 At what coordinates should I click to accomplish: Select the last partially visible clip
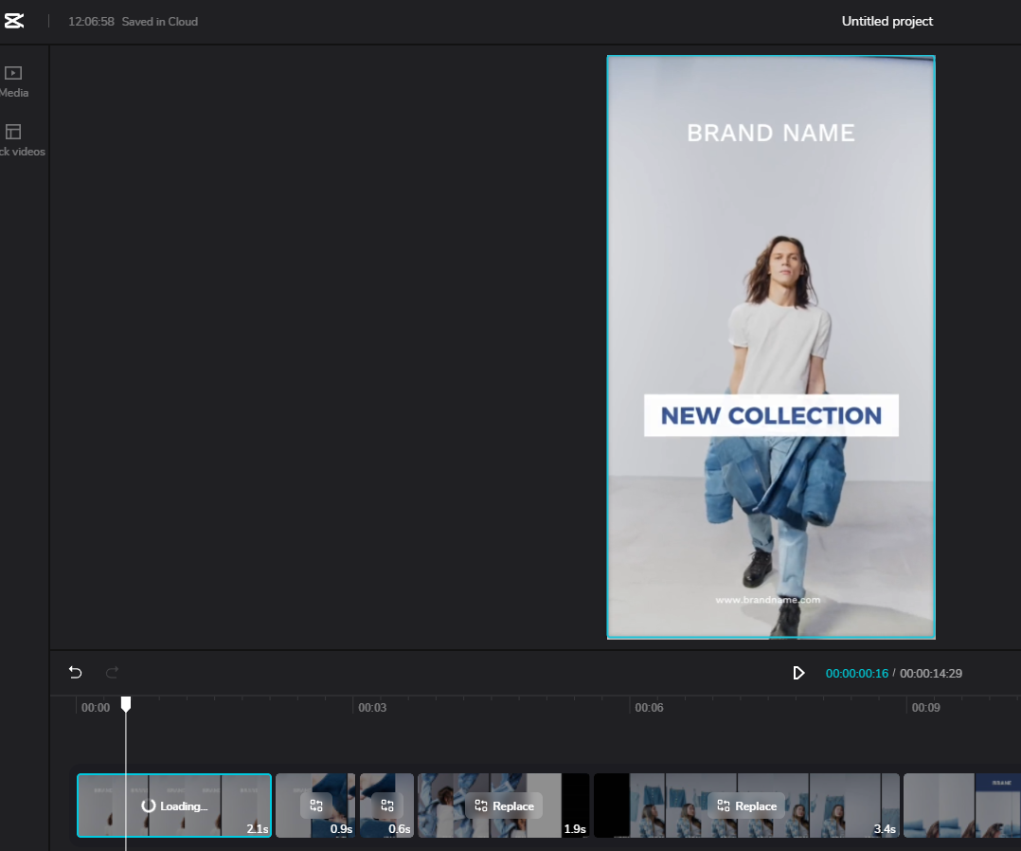[961, 806]
